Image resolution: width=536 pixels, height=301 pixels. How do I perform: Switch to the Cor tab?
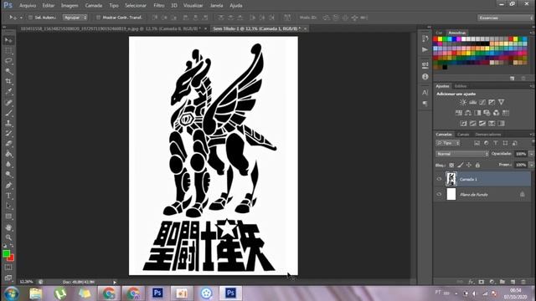coord(439,33)
